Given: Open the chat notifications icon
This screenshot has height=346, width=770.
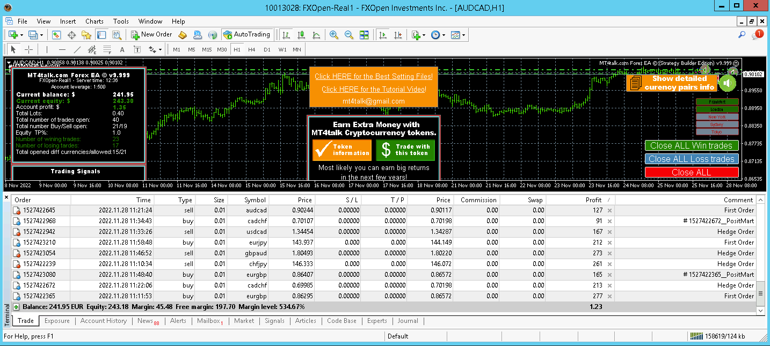Looking at the screenshot, I should coord(757,34).
